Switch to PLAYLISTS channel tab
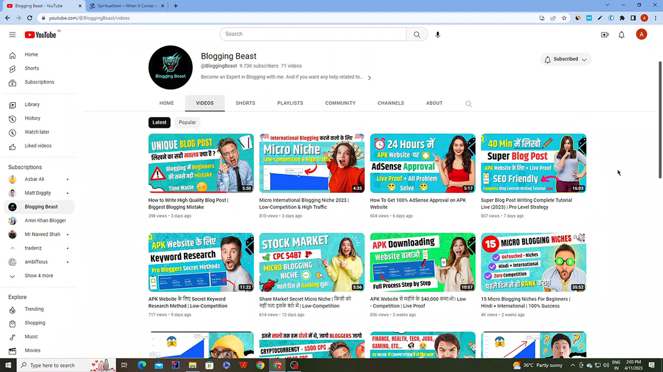663x372 pixels. pos(290,103)
